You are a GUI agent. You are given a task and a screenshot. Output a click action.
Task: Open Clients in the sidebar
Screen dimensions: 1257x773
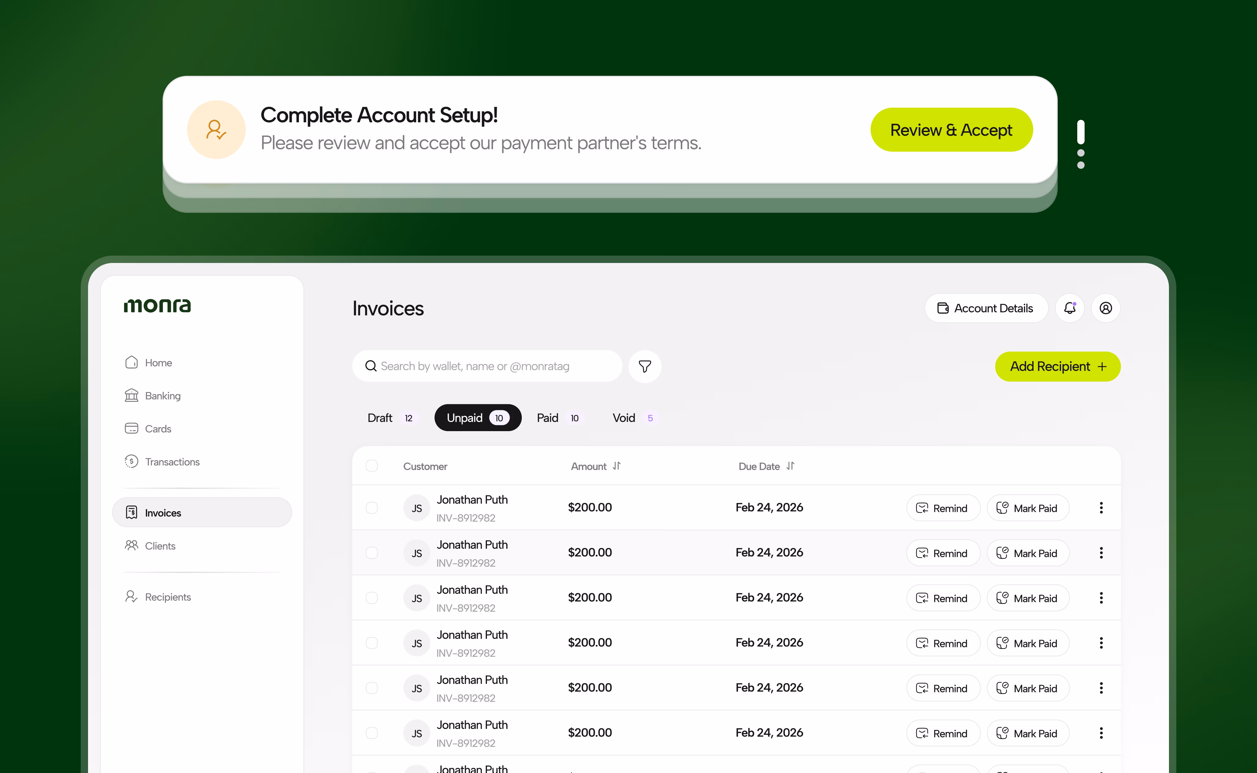pyautogui.click(x=150, y=546)
